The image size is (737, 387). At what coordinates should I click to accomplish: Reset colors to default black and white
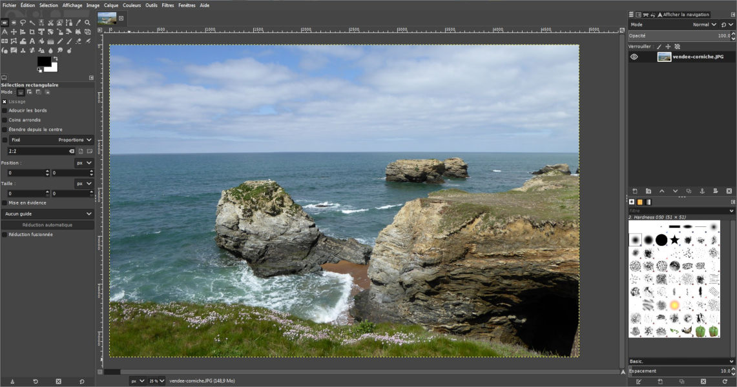coord(39,70)
